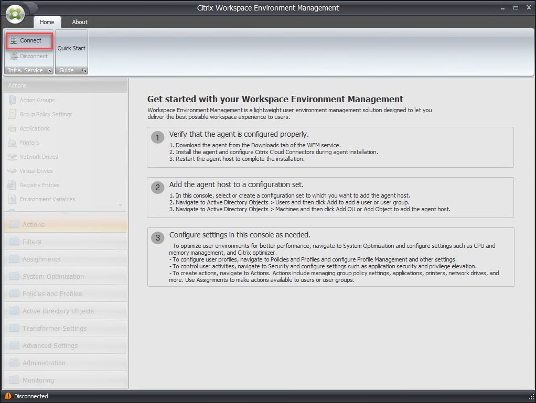Open Group Policy Settings item

pos(46,114)
